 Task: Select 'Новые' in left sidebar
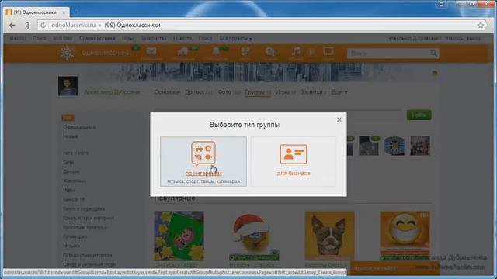click(x=71, y=136)
